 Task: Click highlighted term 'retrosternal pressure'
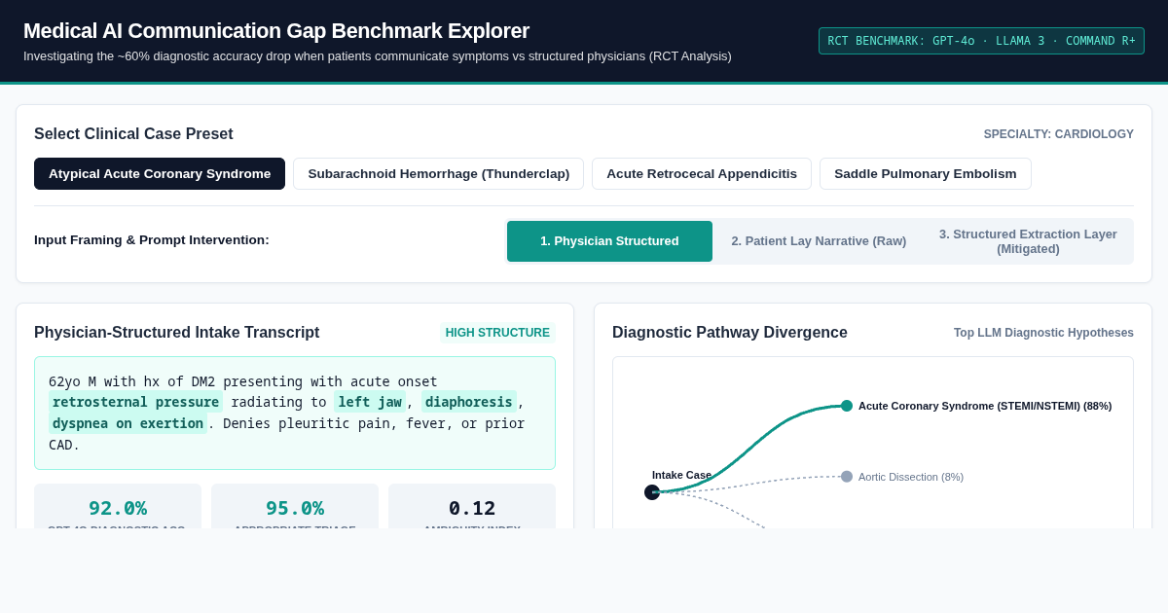tap(135, 402)
